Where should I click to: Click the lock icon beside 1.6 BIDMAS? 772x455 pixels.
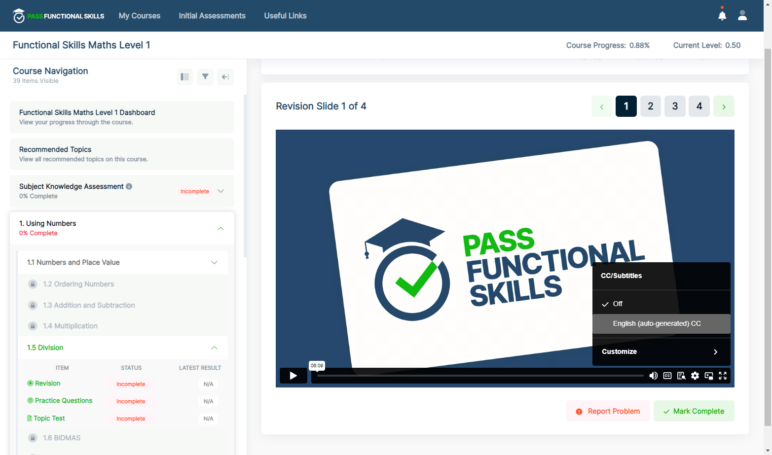[x=33, y=438]
